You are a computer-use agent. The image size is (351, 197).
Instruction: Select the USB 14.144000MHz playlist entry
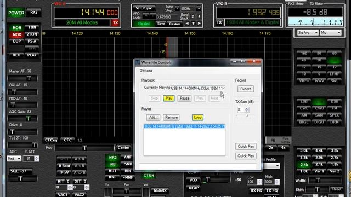[184, 126]
